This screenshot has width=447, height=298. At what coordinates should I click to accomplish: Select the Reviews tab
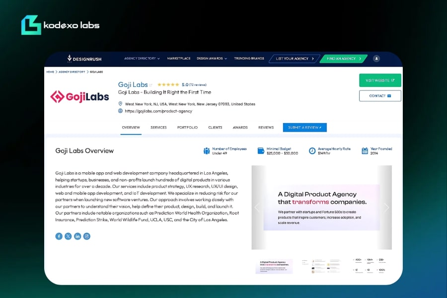click(266, 128)
